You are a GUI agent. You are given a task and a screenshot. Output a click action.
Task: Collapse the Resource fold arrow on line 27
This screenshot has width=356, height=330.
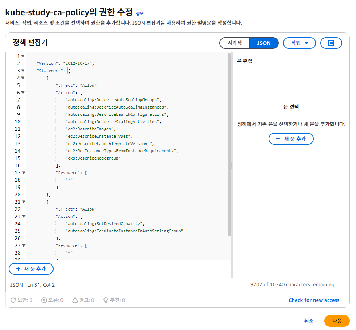tap(24, 245)
